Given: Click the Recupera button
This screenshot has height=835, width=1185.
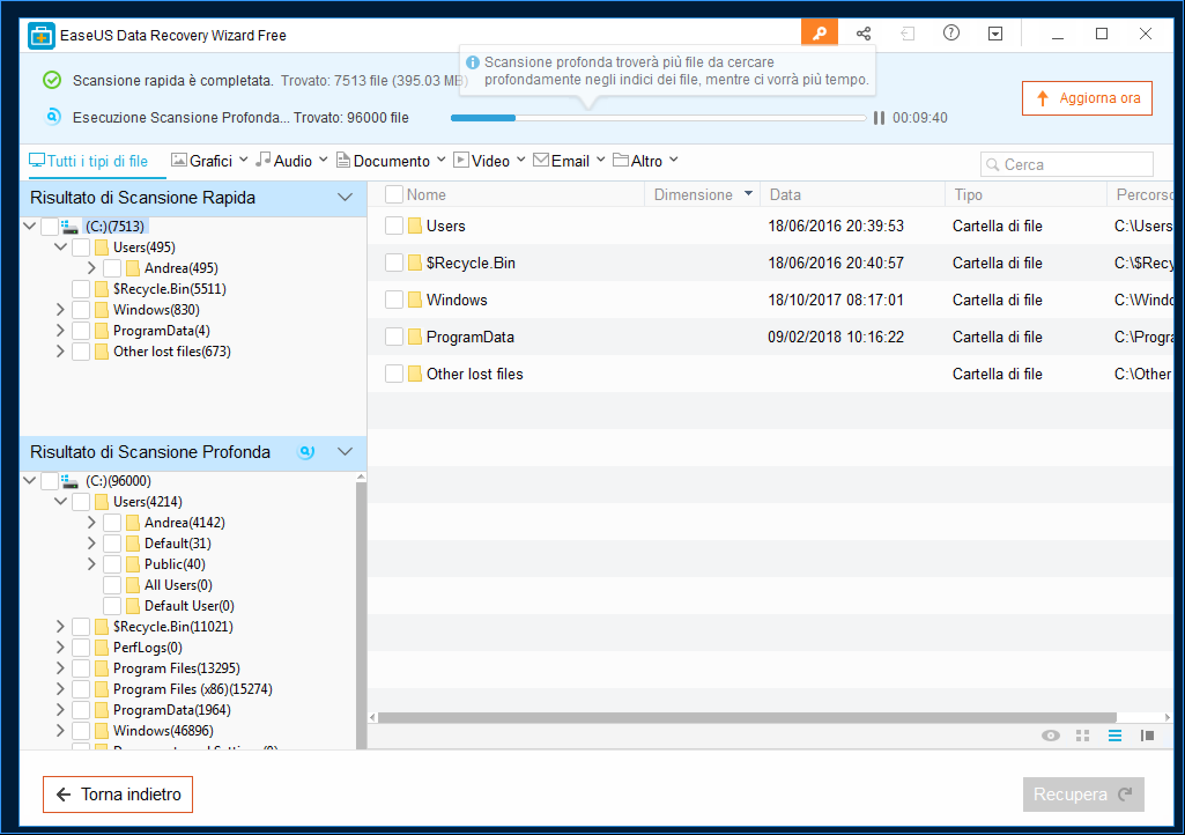Looking at the screenshot, I should (x=1083, y=795).
